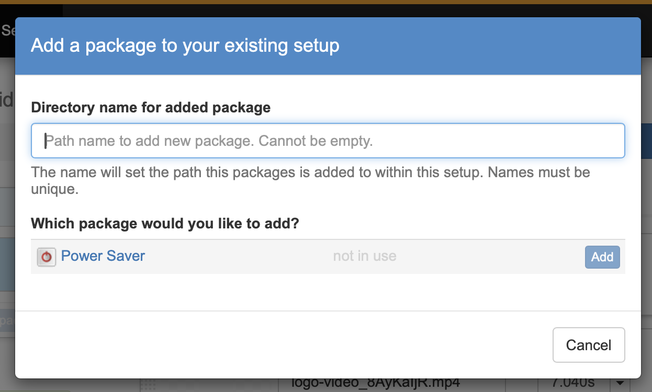Image resolution: width=652 pixels, height=392 pixels.
Task: Click the "Directory name for added package" label
Action: 151,108
